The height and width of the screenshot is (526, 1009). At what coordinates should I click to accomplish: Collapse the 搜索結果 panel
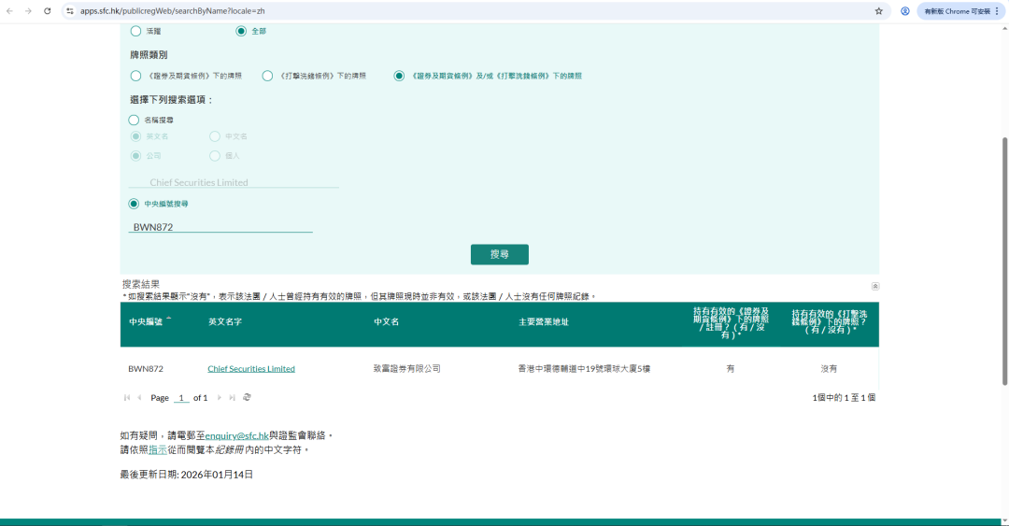(x=874, y=286)
